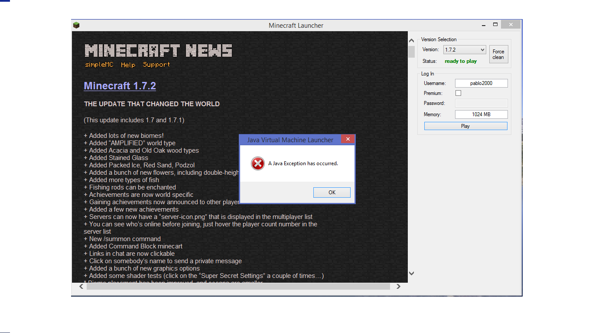This screenshot has height=333, width=592.
Task: Open the Support link in news header
Action: coord(156,65)
